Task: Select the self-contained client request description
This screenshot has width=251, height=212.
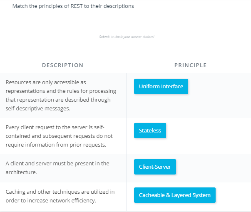Action: pyautogui.click(x=59, y=136)
